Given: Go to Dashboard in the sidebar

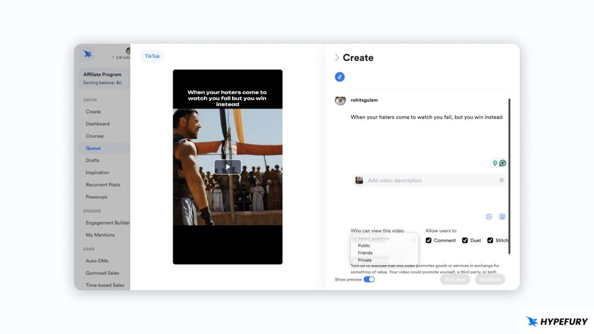Looking at the screenshot, I should coord(97,124).
